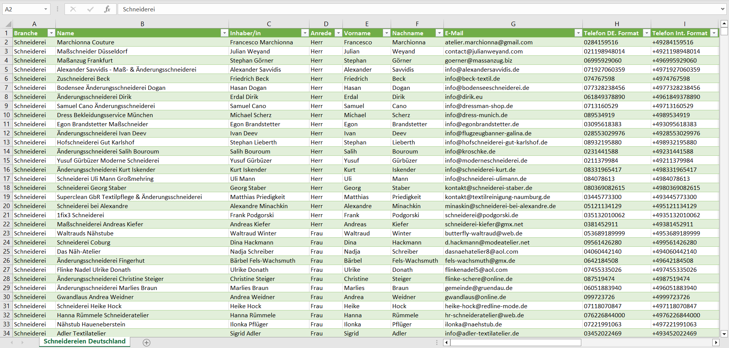Click vertical scrollbar down arrow
The height and width of the screenshot is (348, 729).
724,334
